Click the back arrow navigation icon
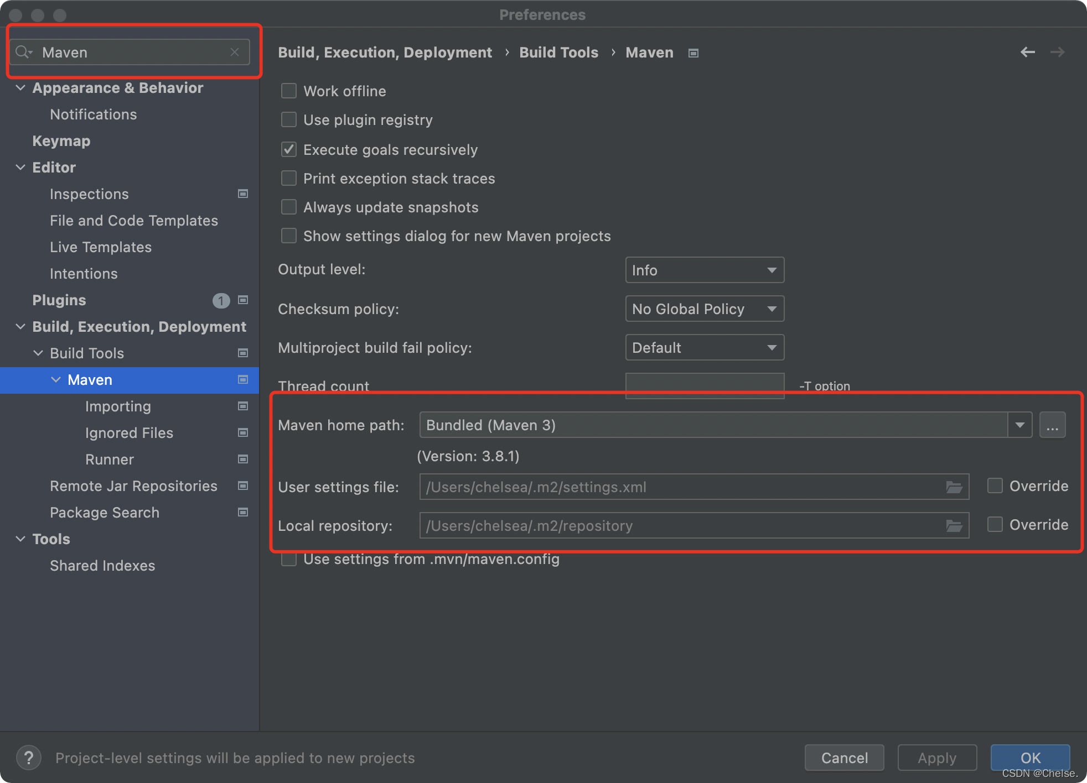Viewport: 1087px width, 783px height. [x=1027, y=52]
